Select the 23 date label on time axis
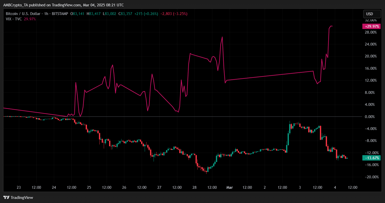Viewport: 385px width, 203px height. click(x=19, y=187)
